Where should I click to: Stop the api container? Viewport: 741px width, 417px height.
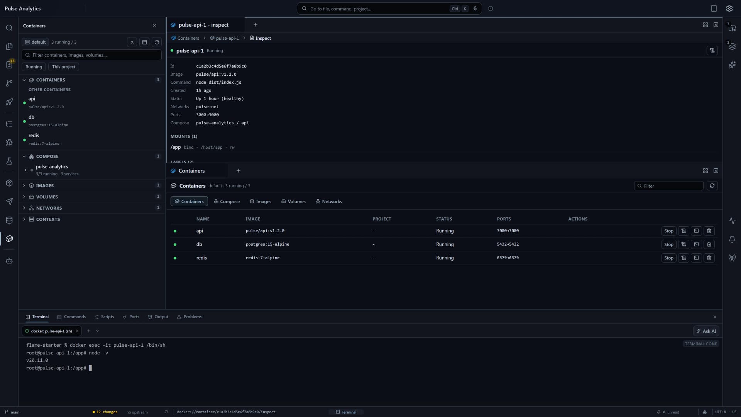coord(669,231)
